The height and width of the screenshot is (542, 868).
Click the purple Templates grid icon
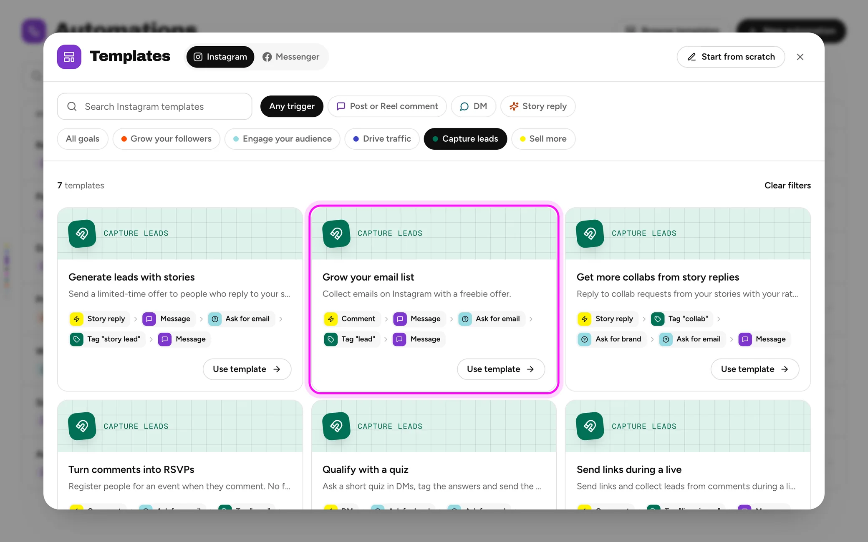click(x=69, y=57)
